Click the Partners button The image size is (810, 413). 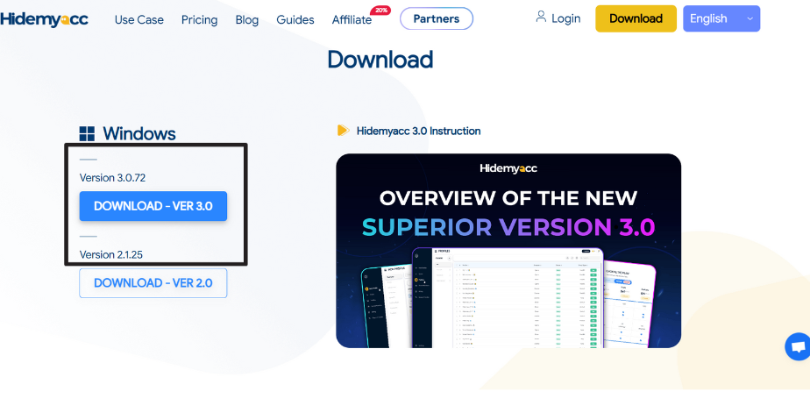coord(437,18)
